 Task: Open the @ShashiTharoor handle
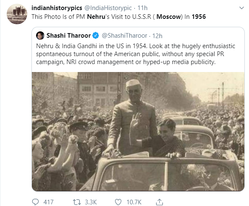pyautogui.click(x=124, y=36)
